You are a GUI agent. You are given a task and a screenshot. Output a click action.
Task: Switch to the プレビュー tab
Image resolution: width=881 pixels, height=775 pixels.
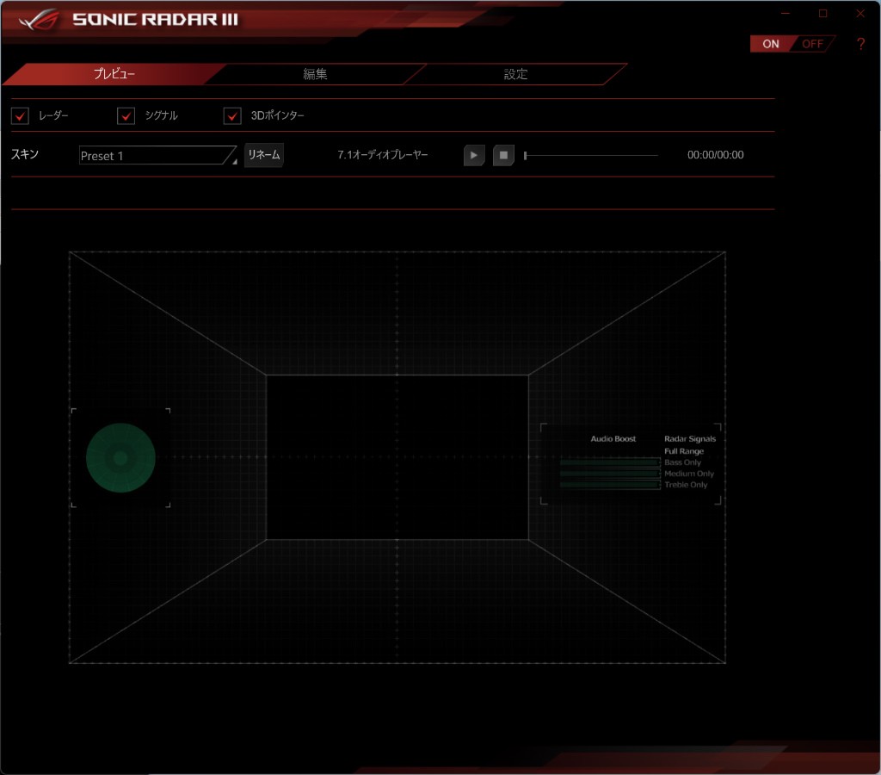pyautogui.click(x=114, y=74)
